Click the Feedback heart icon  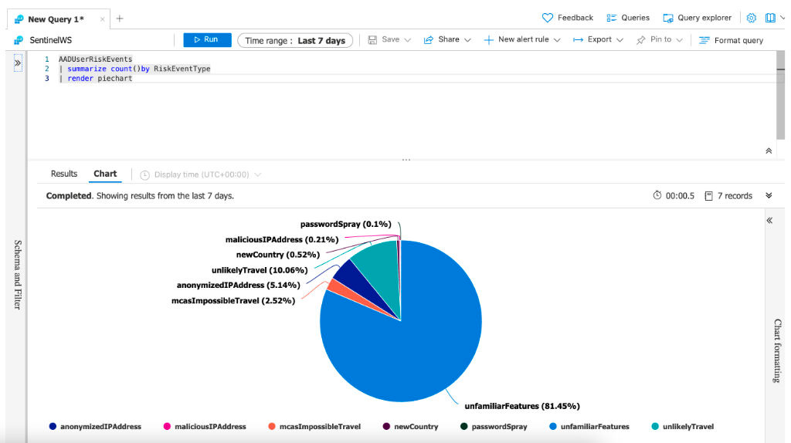548,19
